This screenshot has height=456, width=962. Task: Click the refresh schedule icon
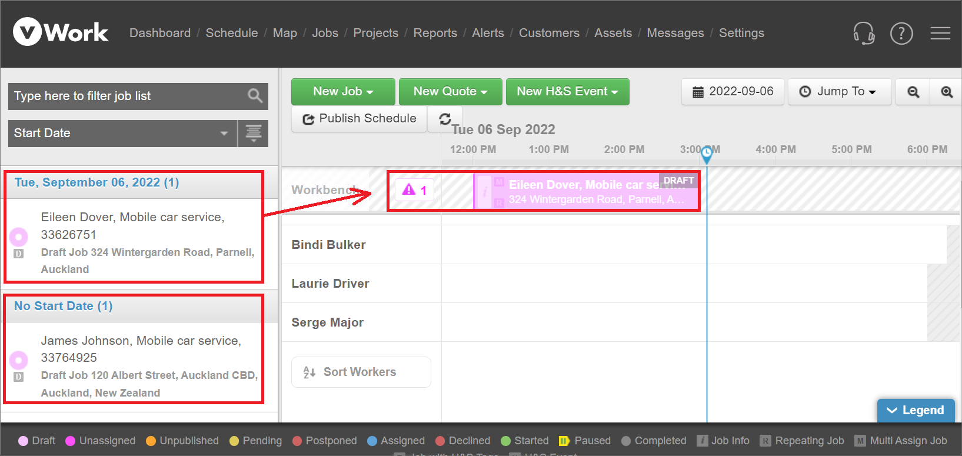(x=445, y=119)
